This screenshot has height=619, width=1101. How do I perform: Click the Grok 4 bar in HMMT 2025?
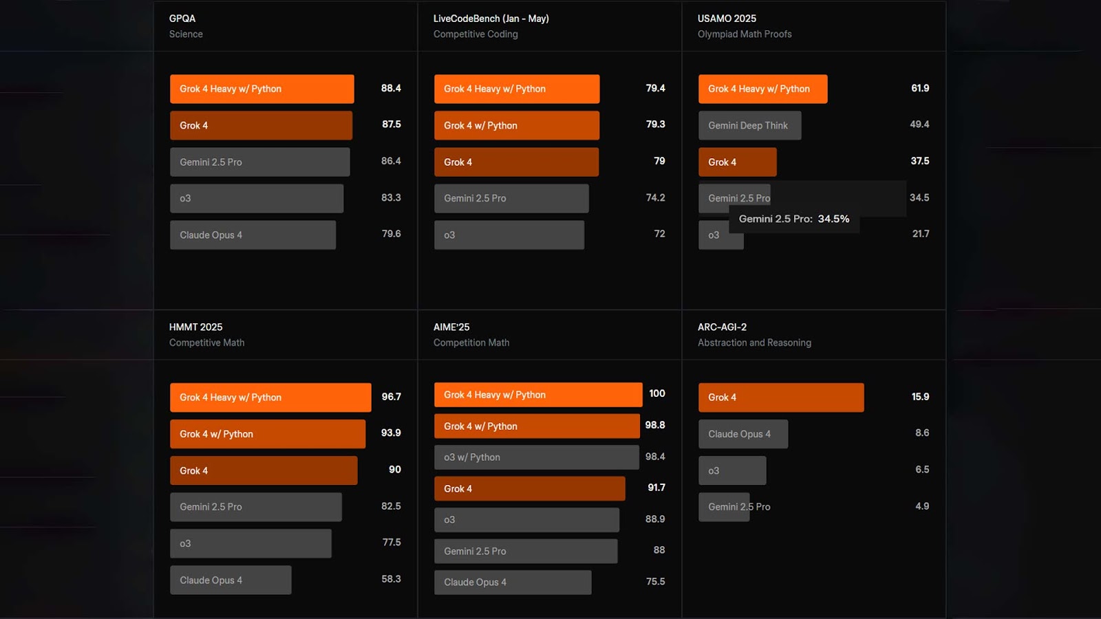[x=264, y=470]
